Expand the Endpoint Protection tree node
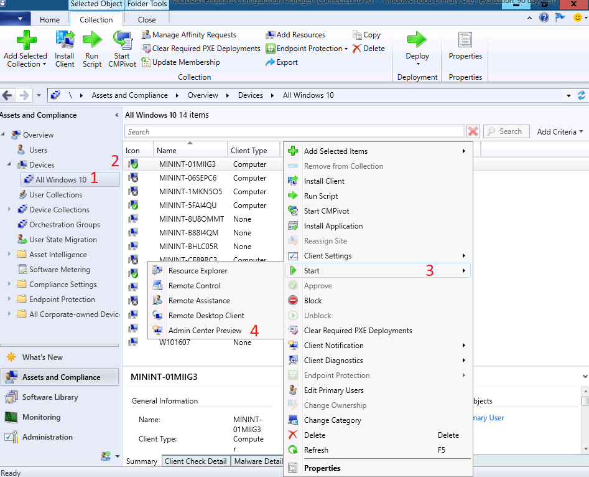Image resolution: width=589 pixels, height=477 pixels. pyautogui.click(x=9, y=299)
